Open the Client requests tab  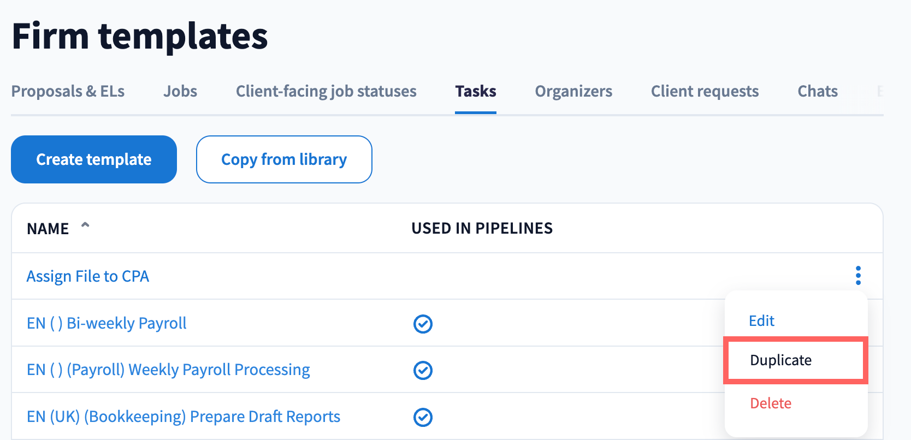point(705,91)
